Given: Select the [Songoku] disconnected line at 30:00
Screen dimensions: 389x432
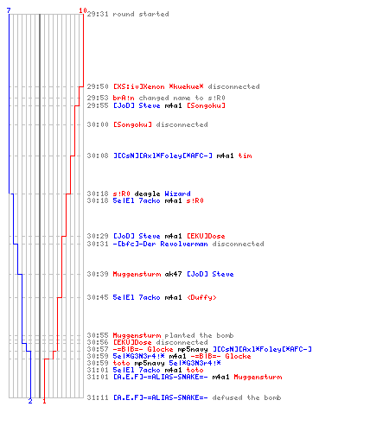Looking at the screenshot, I should point(147,124).
